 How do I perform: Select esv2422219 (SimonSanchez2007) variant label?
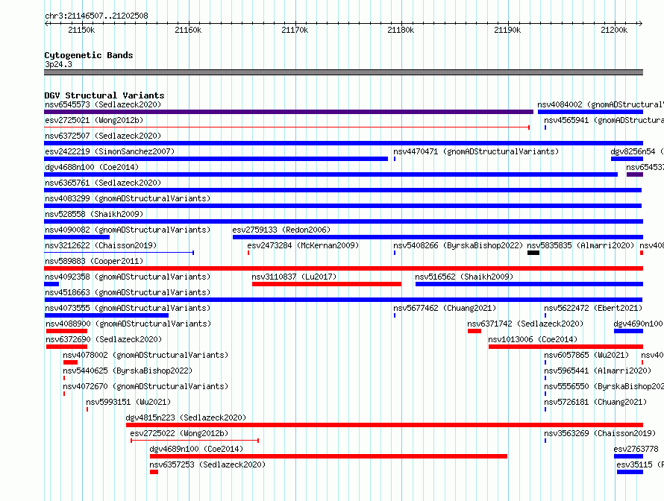click(110, 151)
